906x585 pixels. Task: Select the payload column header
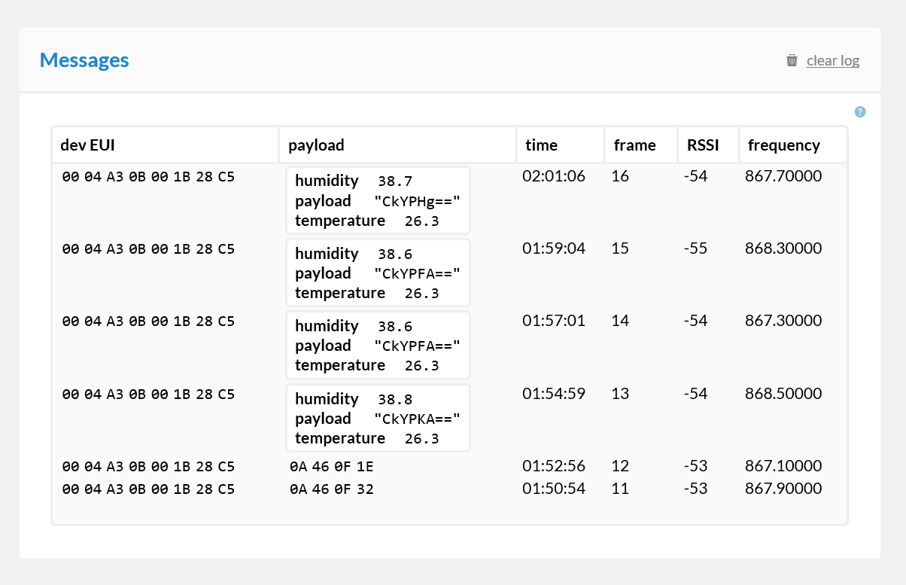pos(316,145)
